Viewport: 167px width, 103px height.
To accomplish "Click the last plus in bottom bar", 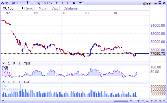I will [160, 101].
